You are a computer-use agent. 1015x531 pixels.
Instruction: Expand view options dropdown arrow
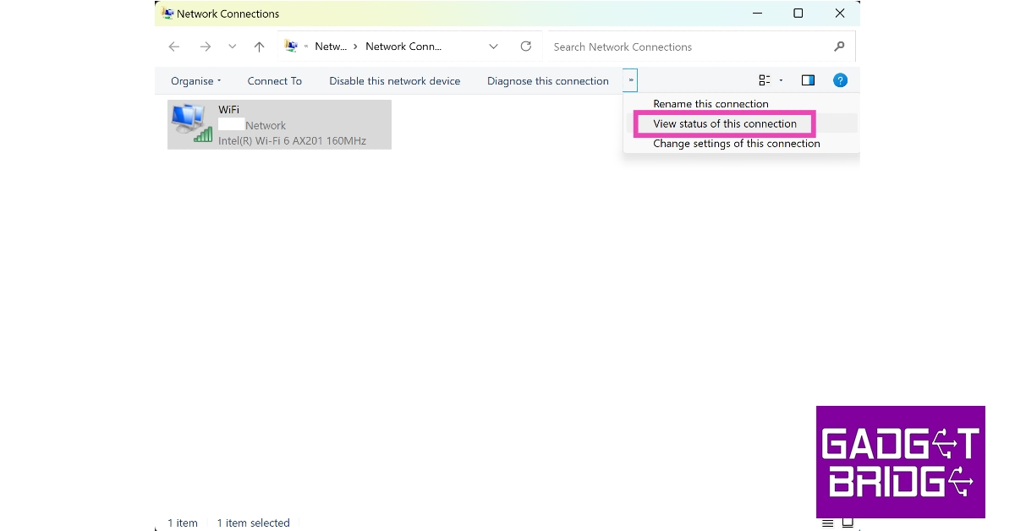tap(781, 80)
